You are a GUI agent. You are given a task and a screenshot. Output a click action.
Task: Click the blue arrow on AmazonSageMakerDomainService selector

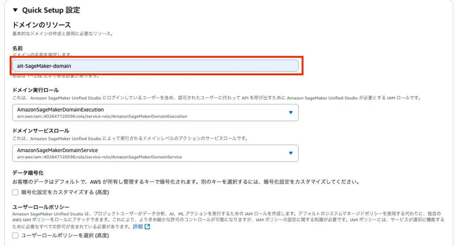290,153
